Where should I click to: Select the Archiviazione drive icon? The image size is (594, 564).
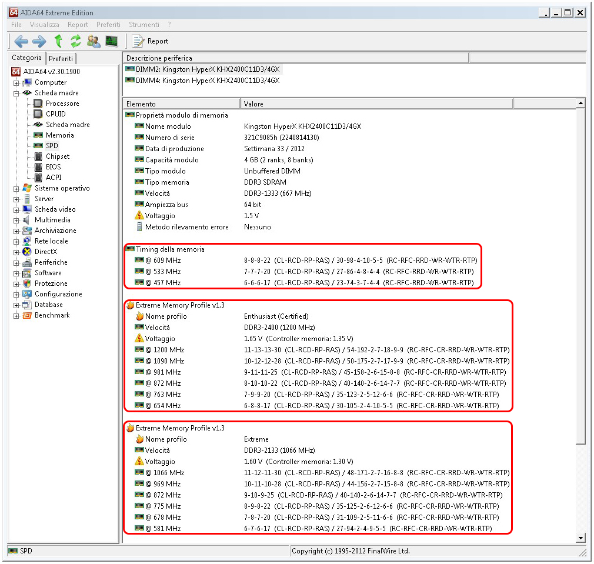[27, 231]
